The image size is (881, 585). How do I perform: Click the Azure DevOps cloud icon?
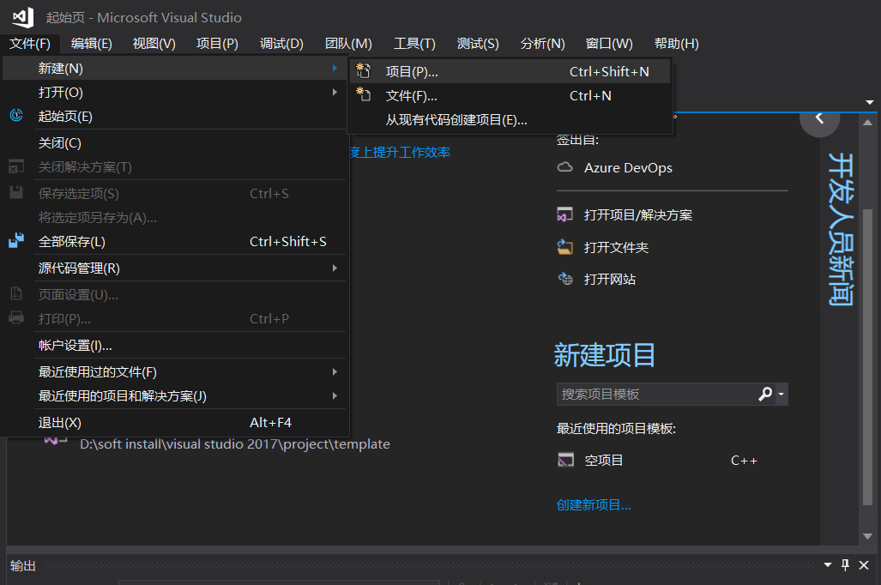565,168
